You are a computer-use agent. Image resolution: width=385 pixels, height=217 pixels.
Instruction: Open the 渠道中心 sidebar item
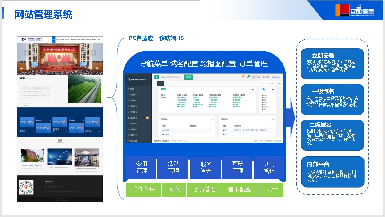[138, 129]
